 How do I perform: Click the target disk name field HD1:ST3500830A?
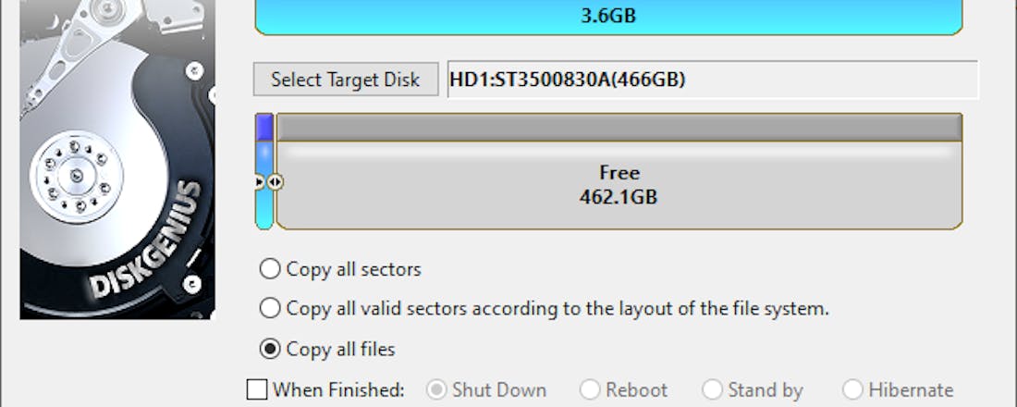click(x=712, y=80)
